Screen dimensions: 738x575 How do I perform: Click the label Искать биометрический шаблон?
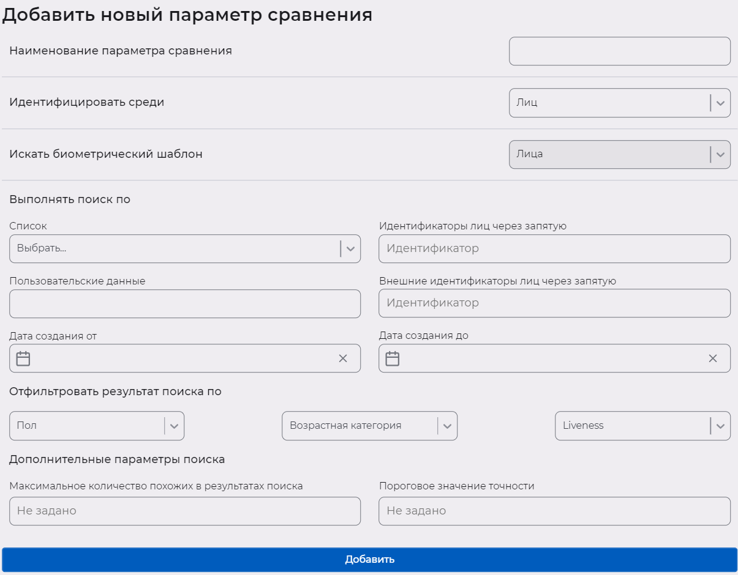106,154
